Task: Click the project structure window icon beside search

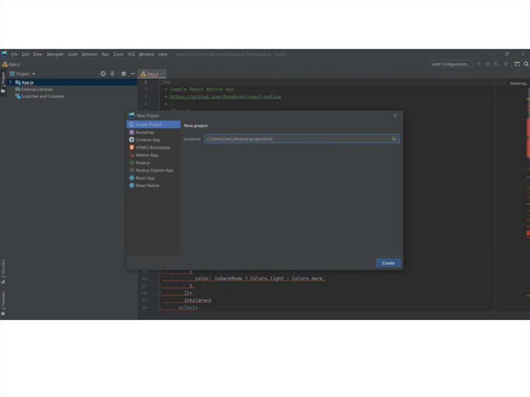Action: pyautogui.click(x=517, y=64)
